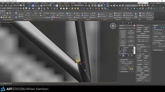Viewport: 165px width, 92px height.
Task: Toggle the Percent Snap icon
Action: point(66,6)
